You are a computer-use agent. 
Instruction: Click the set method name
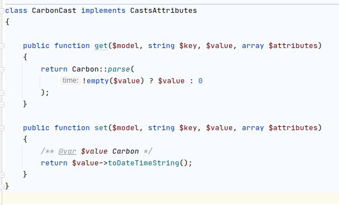pyautogui.click(x=101, y=128)
